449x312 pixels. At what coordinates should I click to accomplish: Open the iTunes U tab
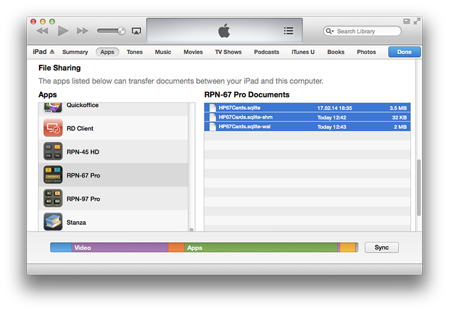click(x=303, y=52)
